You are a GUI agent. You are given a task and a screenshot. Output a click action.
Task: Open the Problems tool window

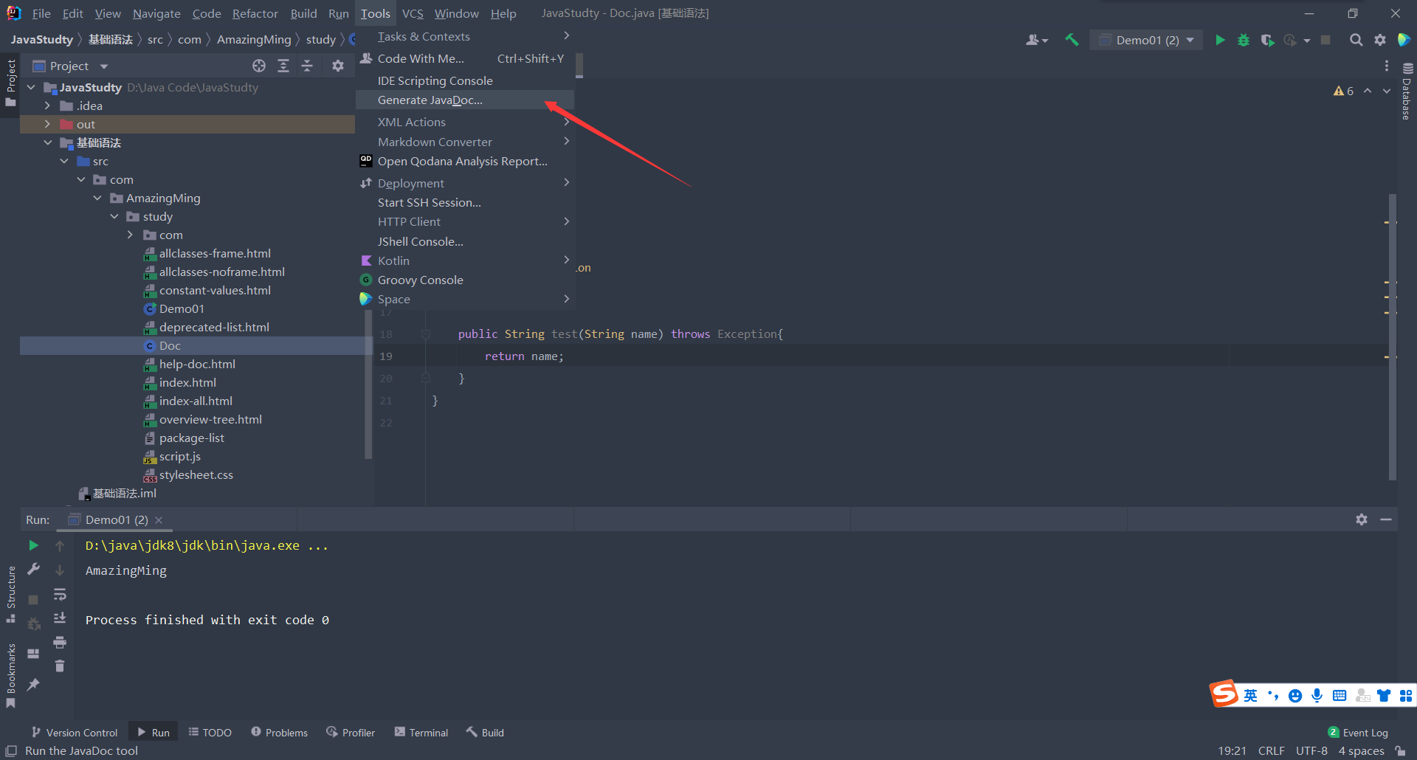pyautogui.click(x=279, y=732)
